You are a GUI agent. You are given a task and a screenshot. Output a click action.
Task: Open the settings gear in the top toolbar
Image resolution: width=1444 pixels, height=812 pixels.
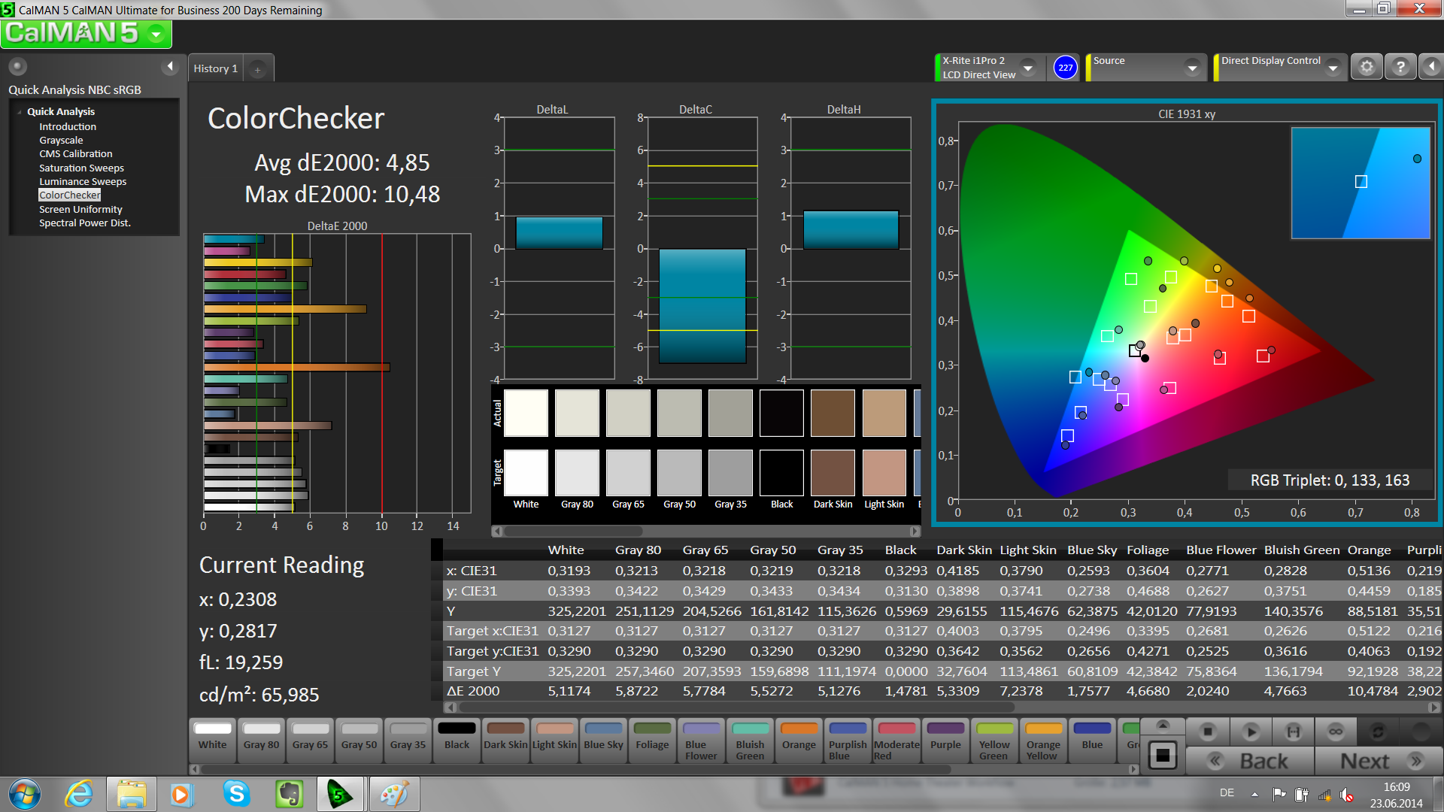(1367, 68)
